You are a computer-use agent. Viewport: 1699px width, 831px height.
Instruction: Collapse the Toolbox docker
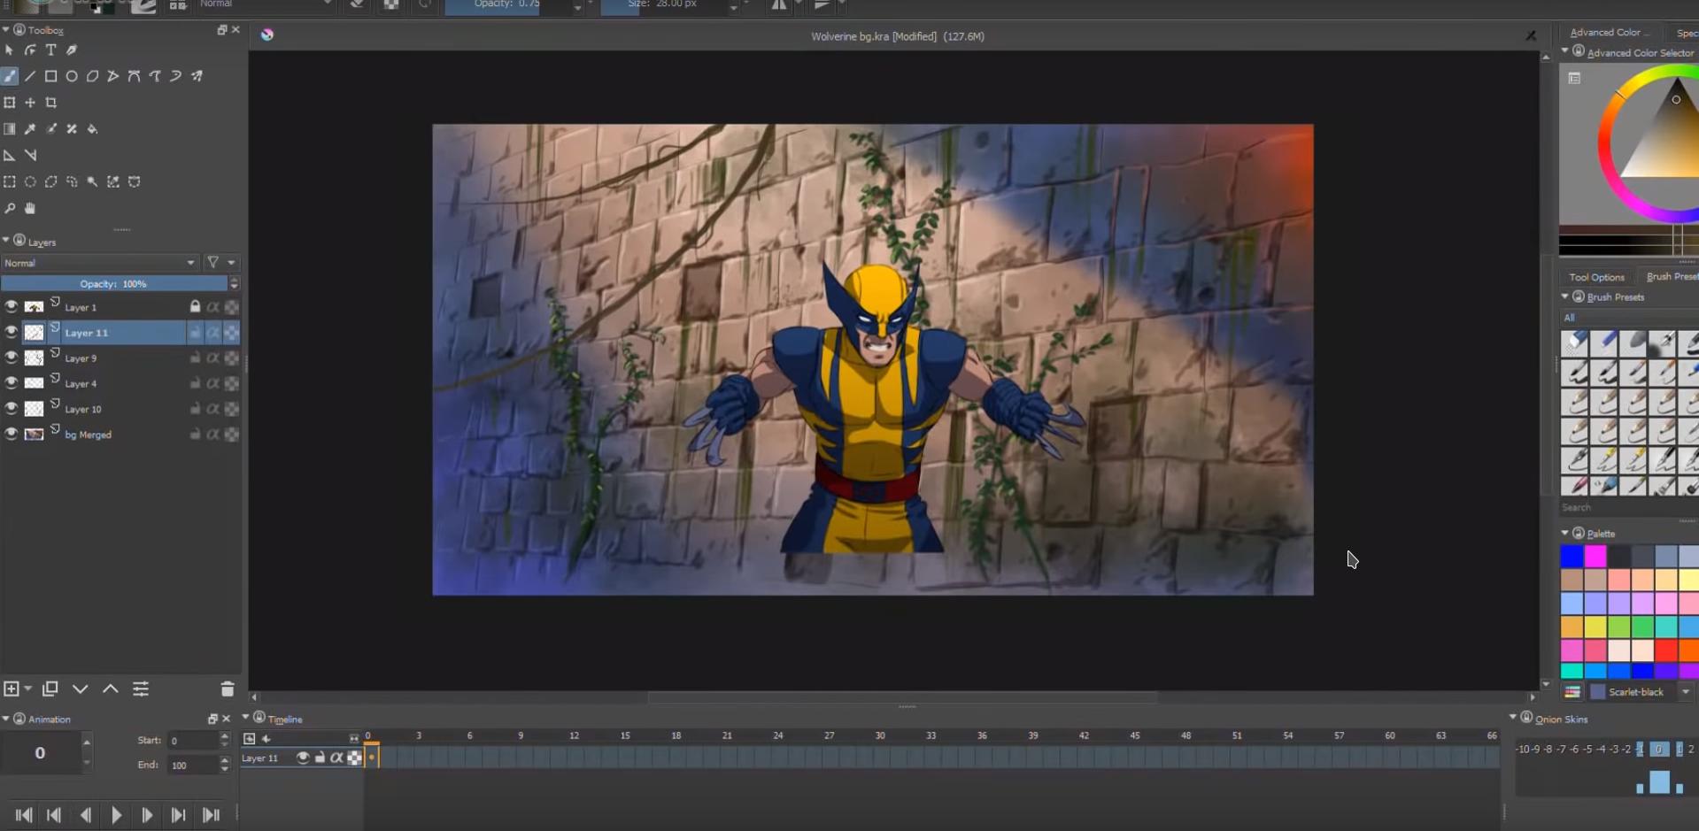point(5,30)
